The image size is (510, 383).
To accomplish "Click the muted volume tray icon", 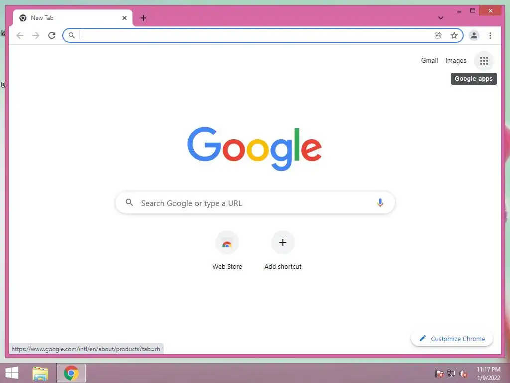I will 463,374.
